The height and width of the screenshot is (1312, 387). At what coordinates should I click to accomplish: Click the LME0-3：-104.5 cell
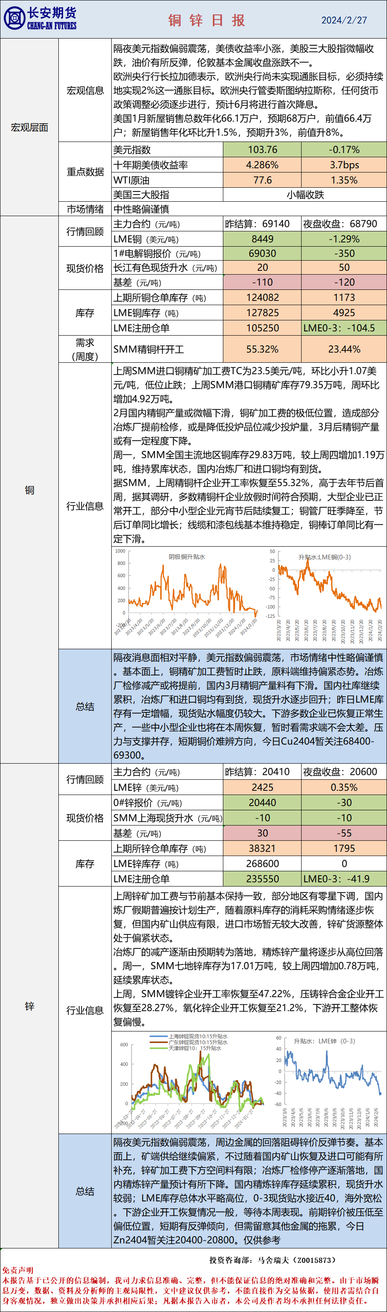coord(344,328)
